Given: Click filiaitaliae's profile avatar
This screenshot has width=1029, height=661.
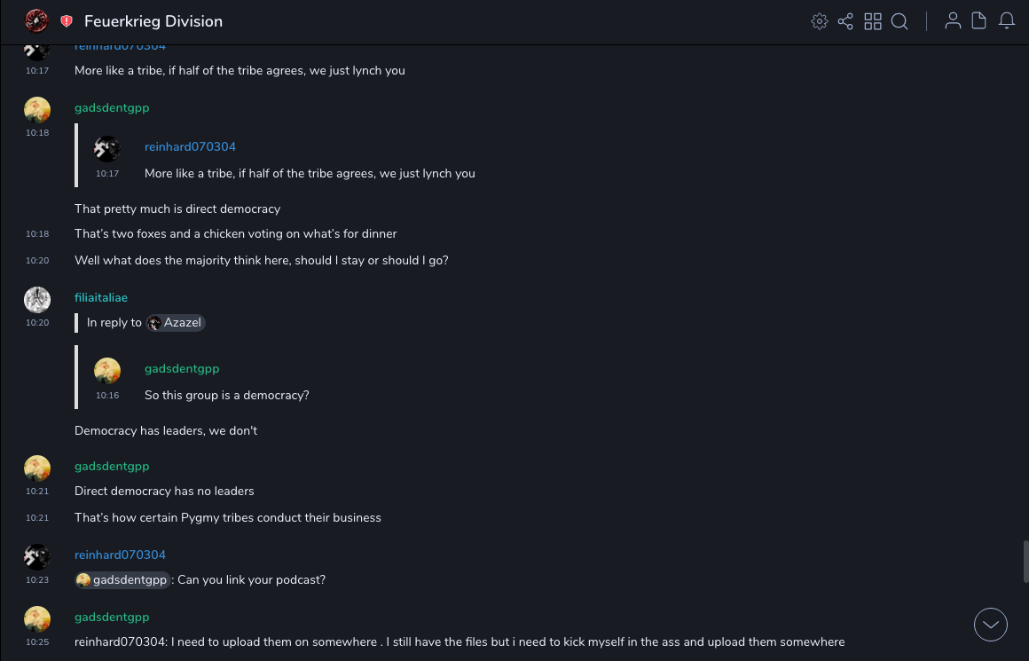Looking at the screenshot, I should (x=37, y=300).
